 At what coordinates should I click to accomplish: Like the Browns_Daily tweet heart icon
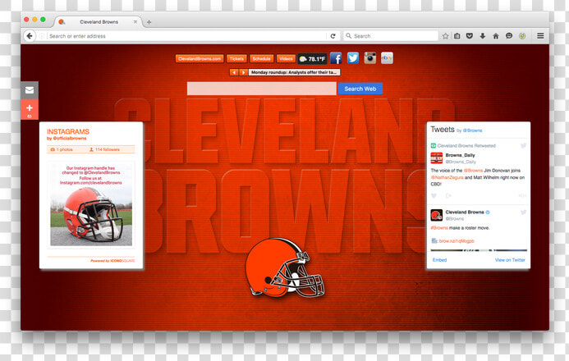point(434,196)
